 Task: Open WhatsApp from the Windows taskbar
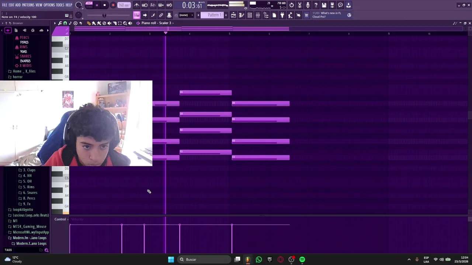(258, 259)
